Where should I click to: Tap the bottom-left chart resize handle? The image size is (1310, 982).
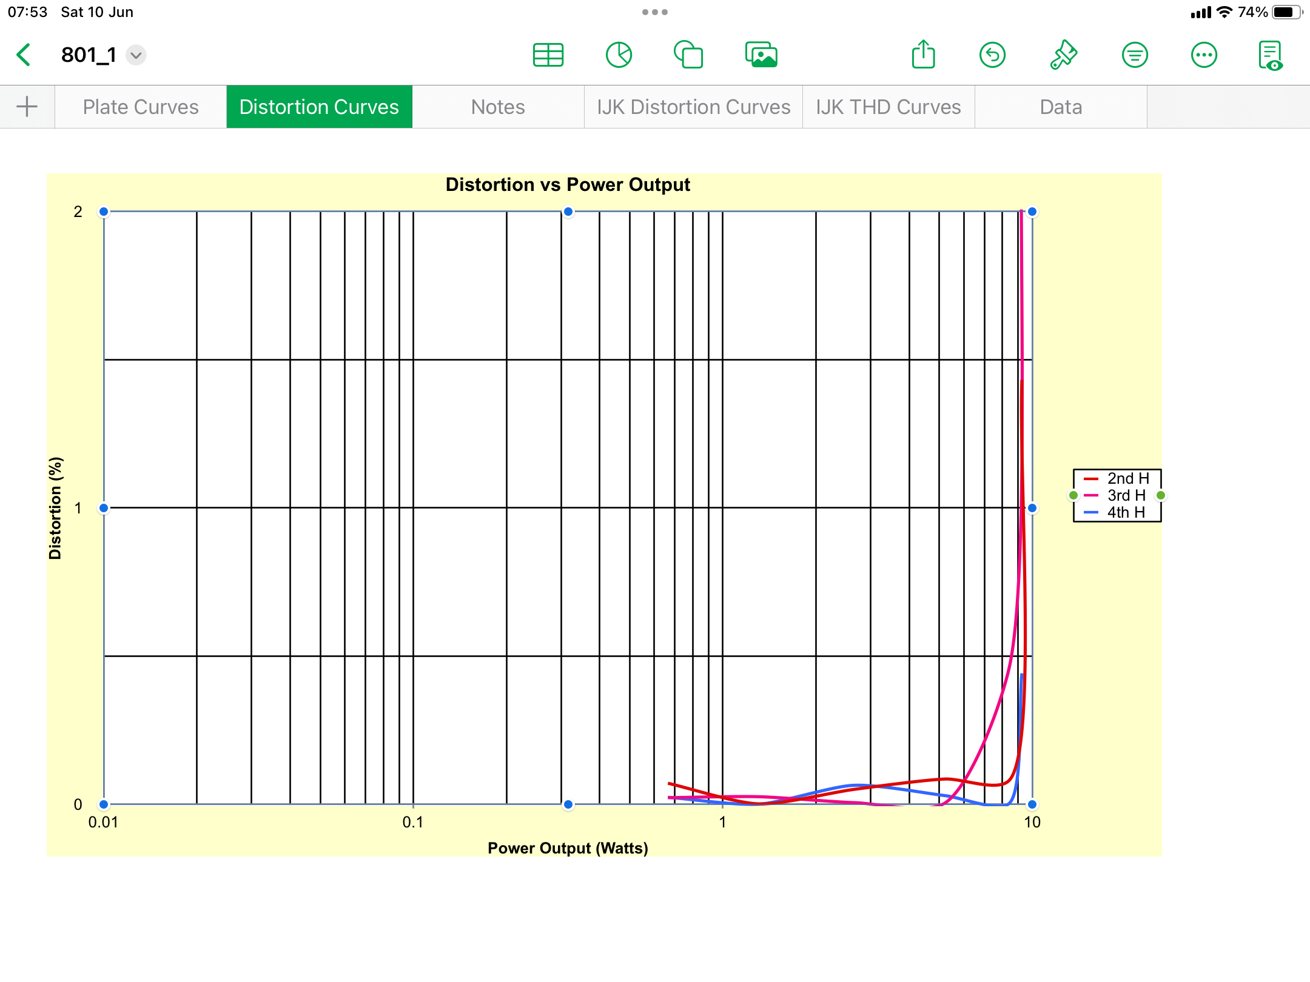pyautogui.click(x=104, y=804)
